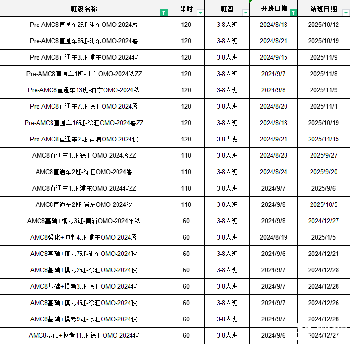This screenshot has height=344, width=350.
Task: Click cell AMC8直通车1班-浦东OMO-2024秋ZZ
Action: [x=84, y=188]
